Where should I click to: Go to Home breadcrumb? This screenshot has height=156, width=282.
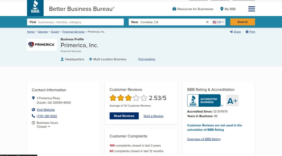point(31,32)
